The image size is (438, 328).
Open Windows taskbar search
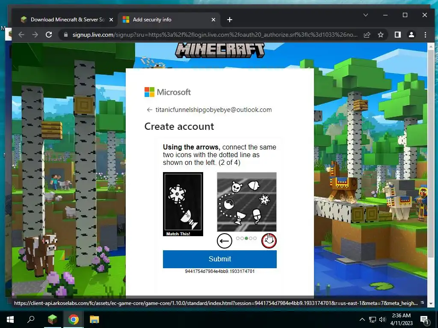pos(31,319)
